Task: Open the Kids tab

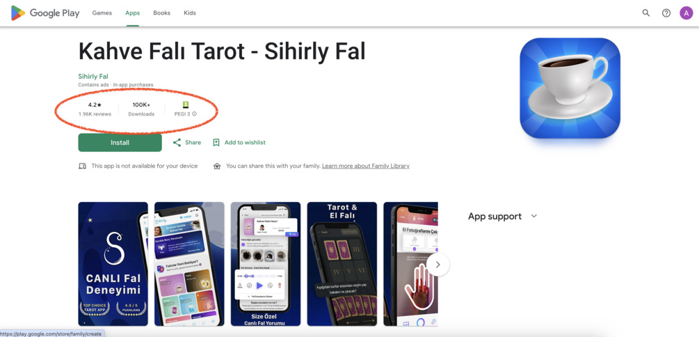Action: pyautogui.click(x=190, y=13)
